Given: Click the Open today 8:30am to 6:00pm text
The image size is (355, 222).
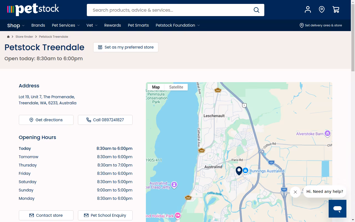Looking at the screenshot, I should 44,59.
